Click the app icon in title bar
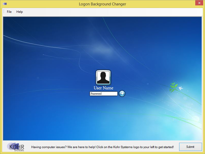This screenshot has width=205, height=154. (5, 4)
